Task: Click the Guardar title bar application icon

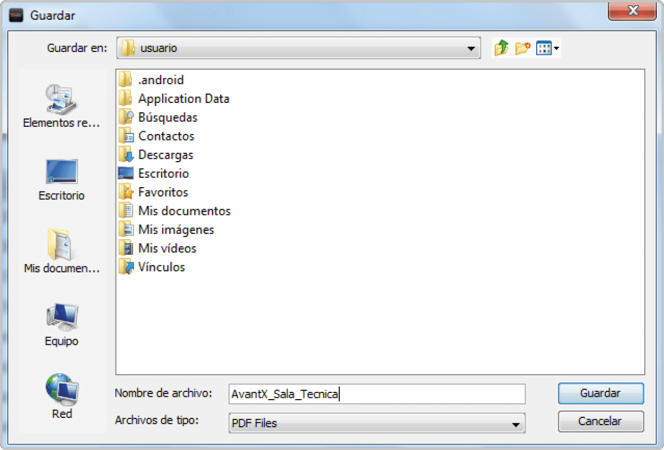Action: coord(16,15)
